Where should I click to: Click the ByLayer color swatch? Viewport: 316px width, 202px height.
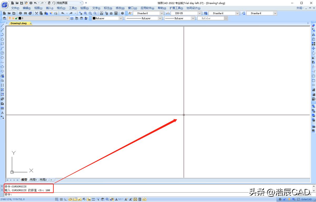click(94, 18)
